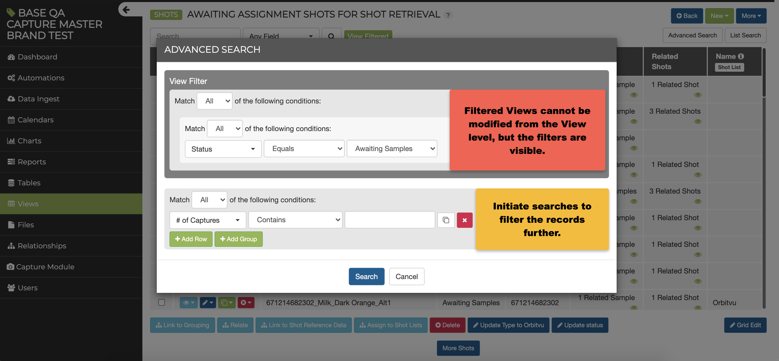Viewport: 779px width, 361px height.
Task: Click the Name column info icon
Action: tap(741, 57)
